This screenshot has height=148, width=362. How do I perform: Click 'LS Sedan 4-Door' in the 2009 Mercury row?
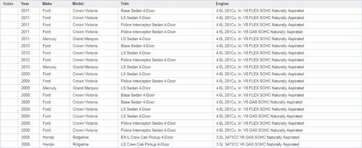[136, 88]
